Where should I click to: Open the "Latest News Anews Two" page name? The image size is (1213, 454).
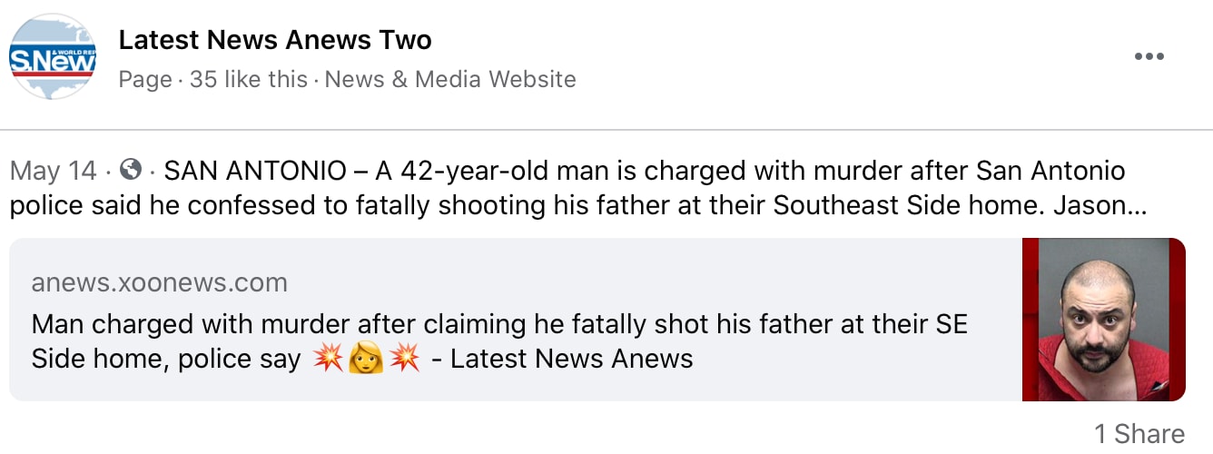[275, 40]
